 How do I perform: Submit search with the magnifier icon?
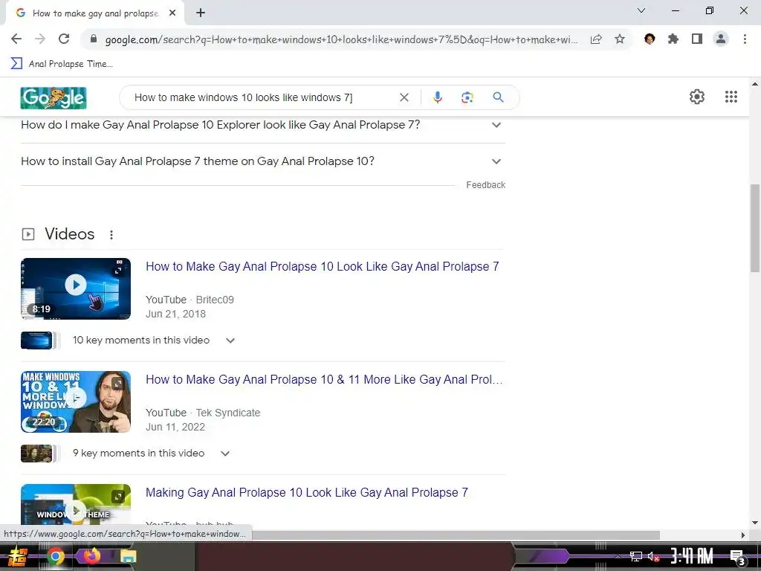coord(498,97)
